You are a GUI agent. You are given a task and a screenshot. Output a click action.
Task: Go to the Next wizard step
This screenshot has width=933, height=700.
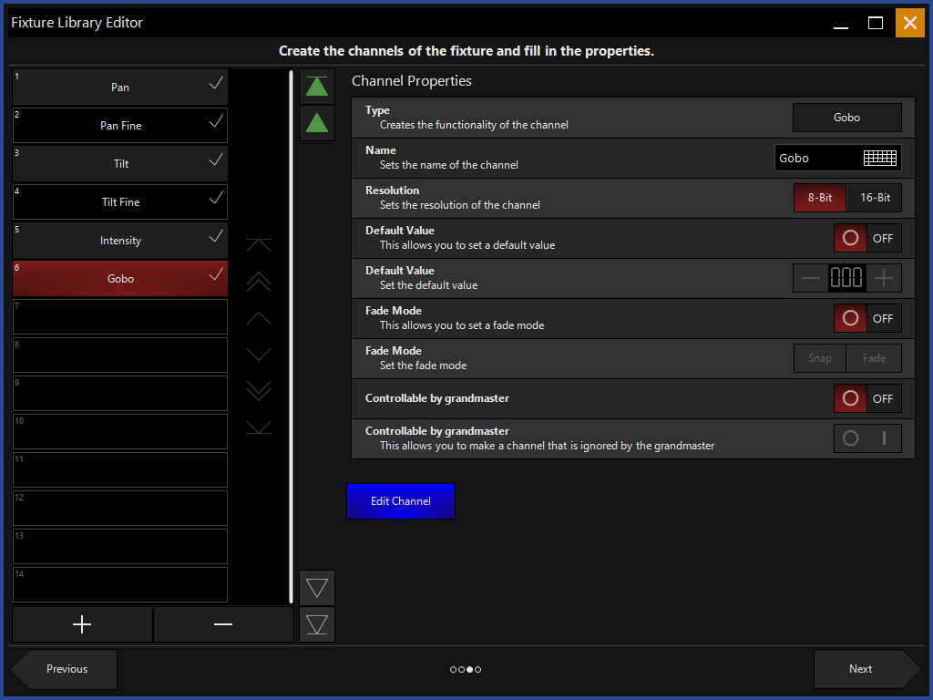(862, 669)
